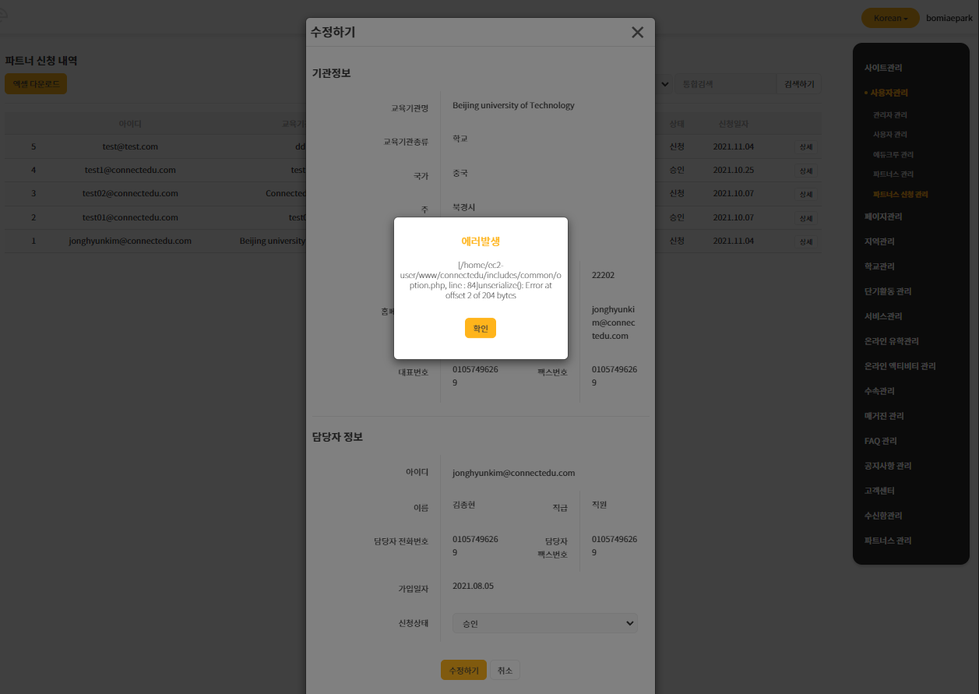Open 온라인 유학관리 menu item
The width and height of the screenshot is (979, 694).
tap(891, 341)
